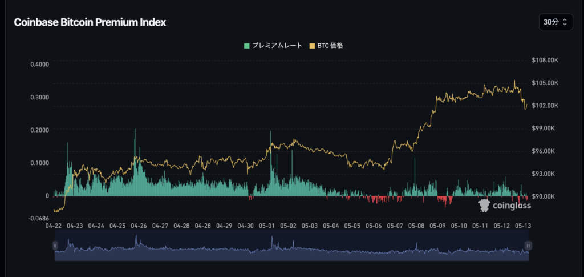This screenshot has width=584, height=277.
Task: Open the 30分 interval dropdown
Action: click(x=555, y=22)
